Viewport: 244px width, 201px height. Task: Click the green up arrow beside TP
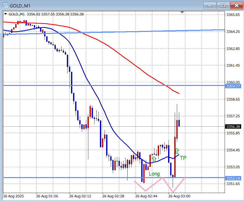177,151
